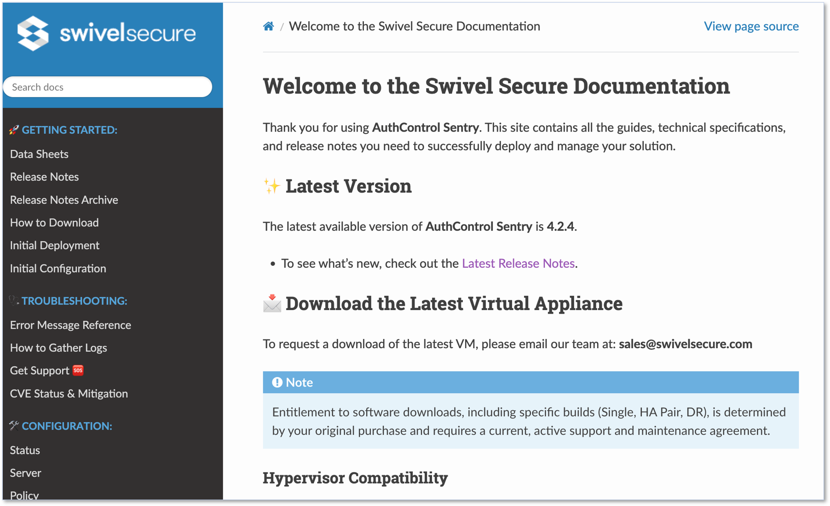Viewport: 830px width, 506px height.
Task: Click the sparkles icon by Latest Version
Action: [271, 186]
